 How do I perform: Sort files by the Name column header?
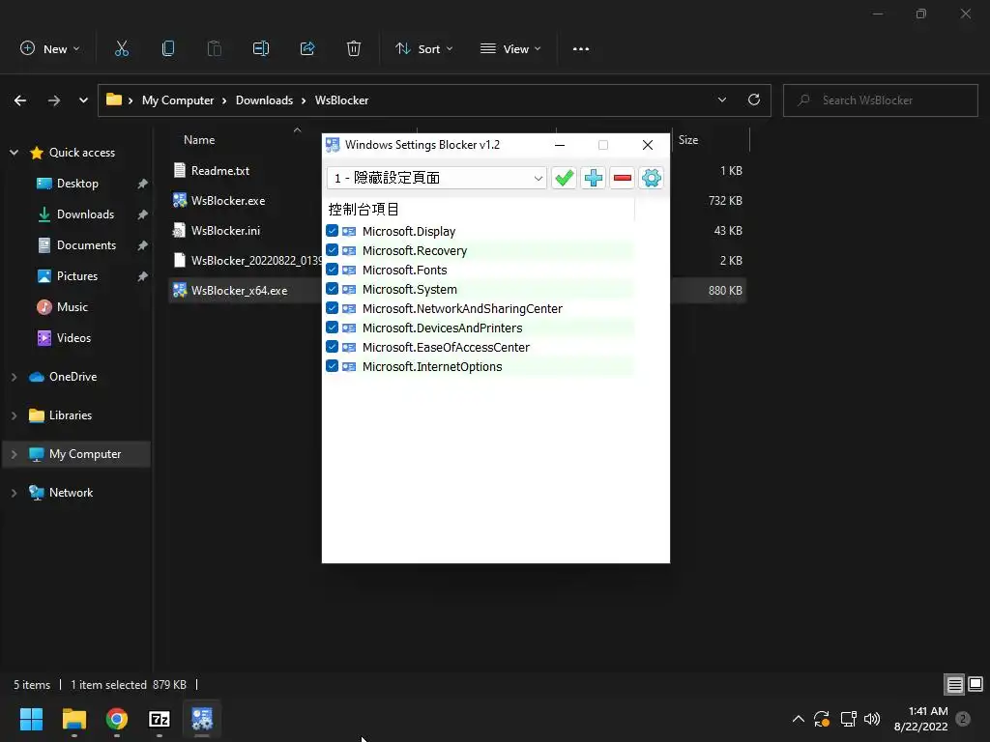[199, 140]
